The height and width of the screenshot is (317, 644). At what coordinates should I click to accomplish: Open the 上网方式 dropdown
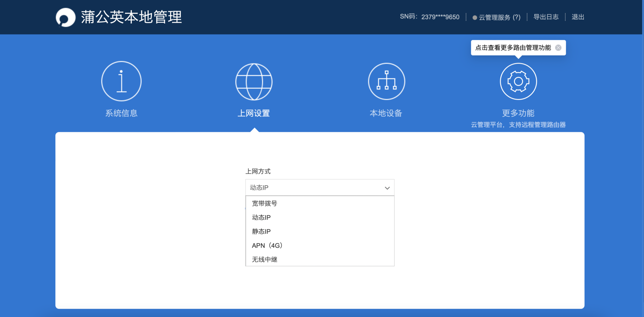pos(319,188)
